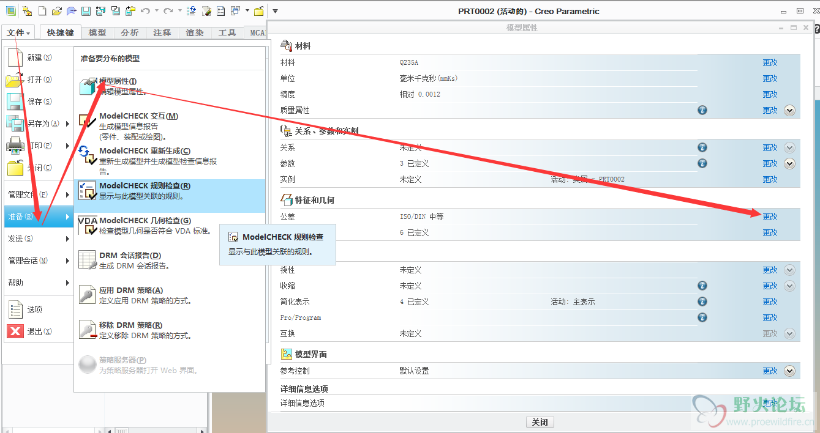Click 更改 link for 单位 row
Screen dimensions: 820x433
(770, 78)
